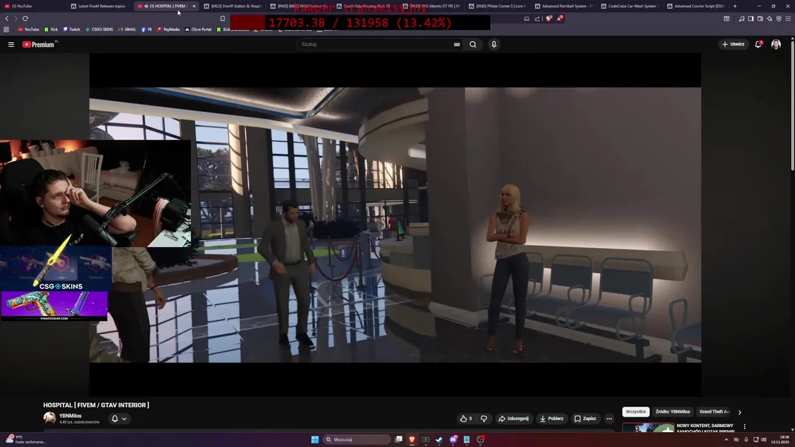This screenshot has height=447, width=795.
Task: Click the share page icon in the address bar
Action: (537, 19)
